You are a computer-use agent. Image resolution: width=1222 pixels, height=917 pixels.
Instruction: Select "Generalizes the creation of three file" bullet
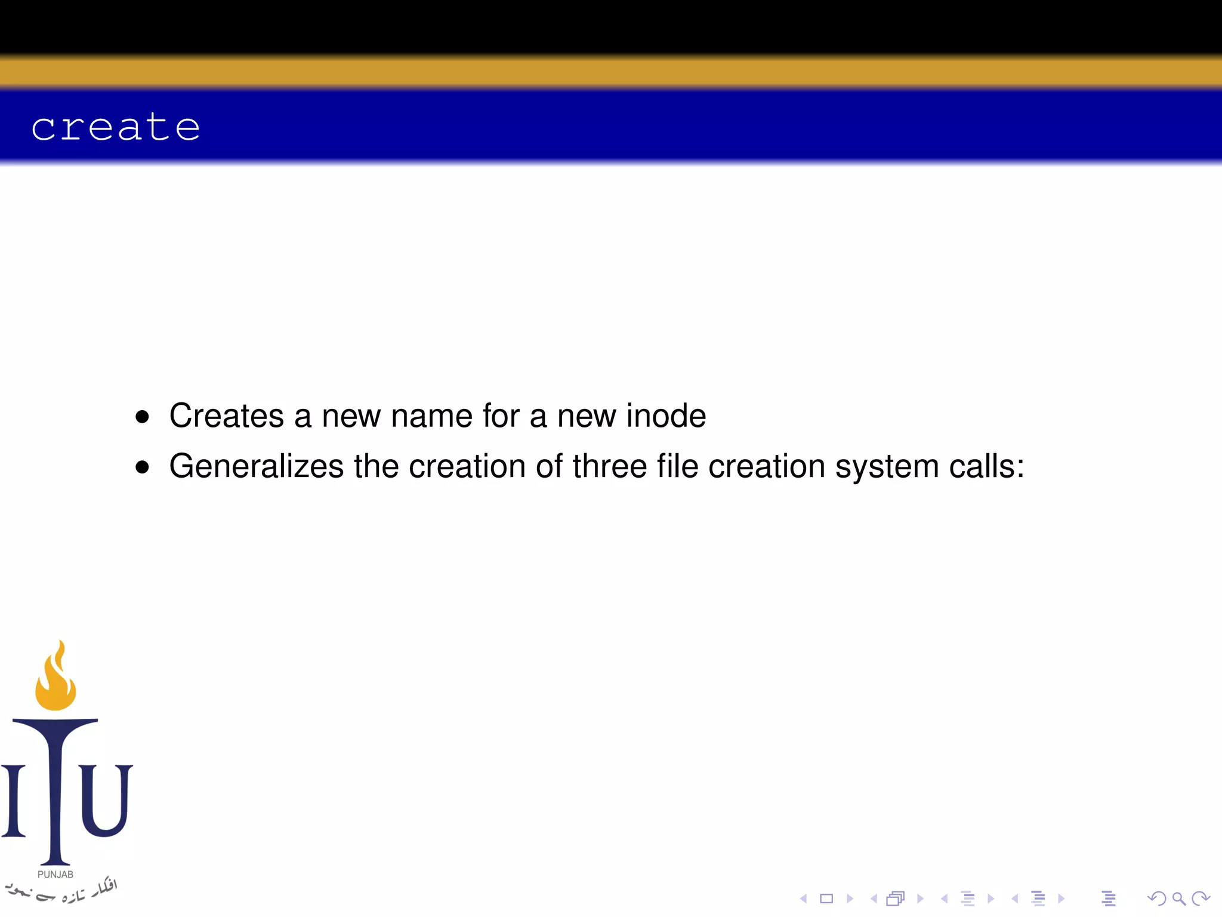tap(597, 466)
